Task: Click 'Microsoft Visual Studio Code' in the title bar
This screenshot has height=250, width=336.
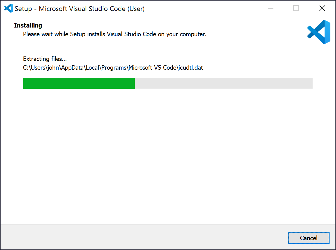Action: (x=82, y=9)
